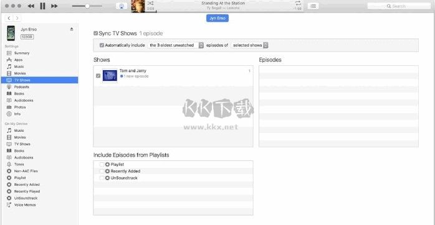This screenshot has height=225, width=435.
Task: Open the AirPlay output icon
Action: click(x=122, y=6)
